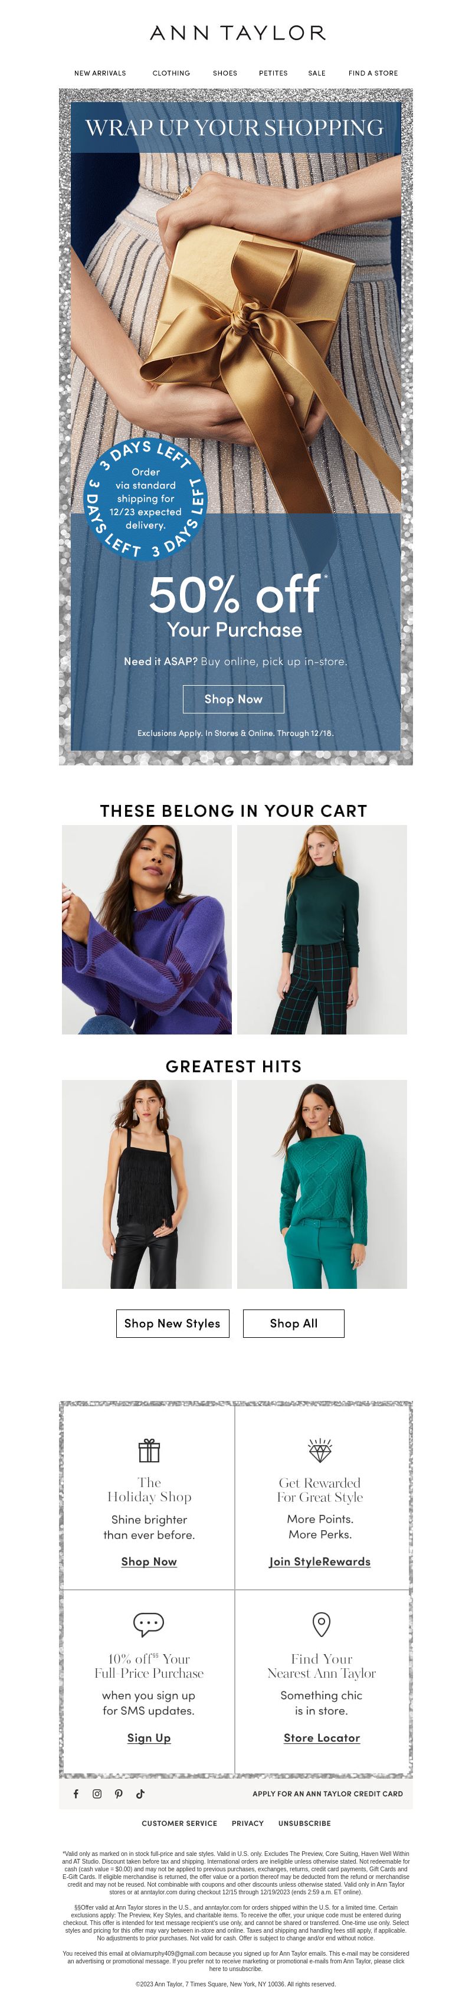Viewport: 472px width, 1997px height.
Task: Open the Store Locator link
Action: tap(322, 1737)
